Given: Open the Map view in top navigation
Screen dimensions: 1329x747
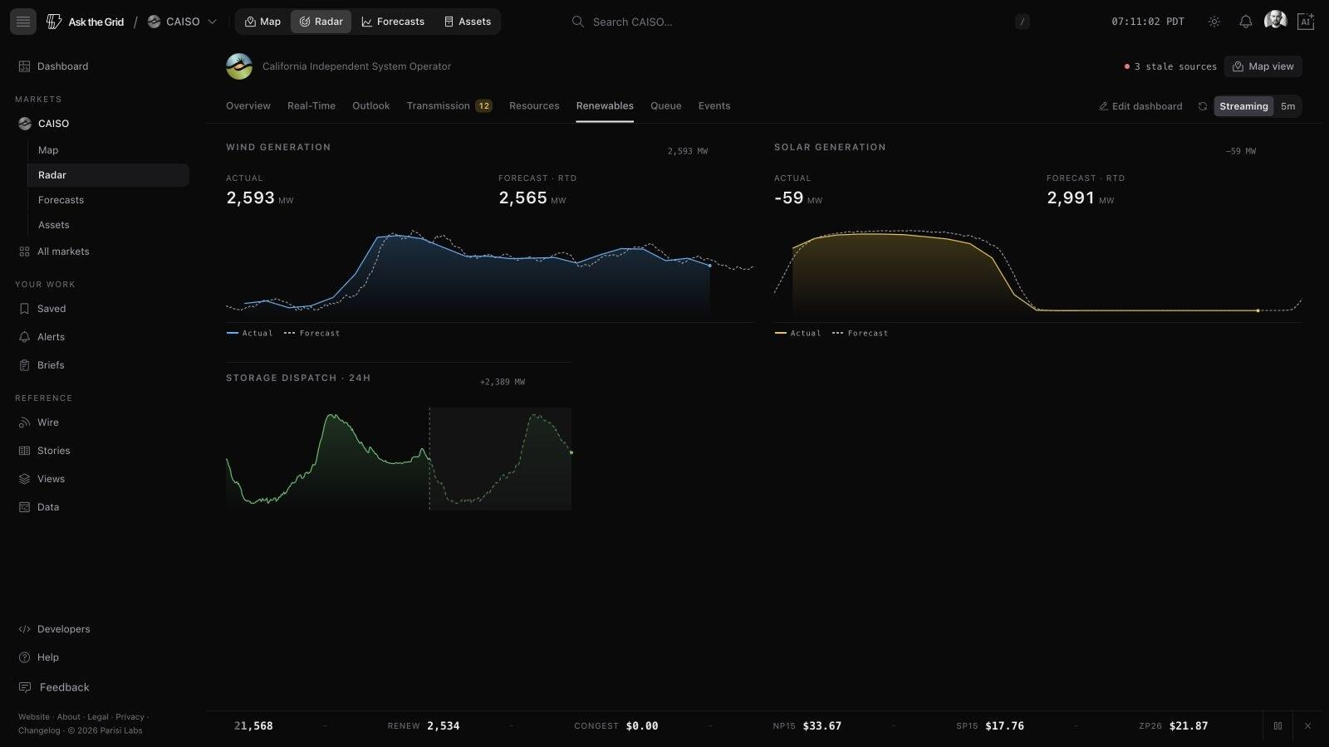Looking at the screenshot, I should click(263, 22).
